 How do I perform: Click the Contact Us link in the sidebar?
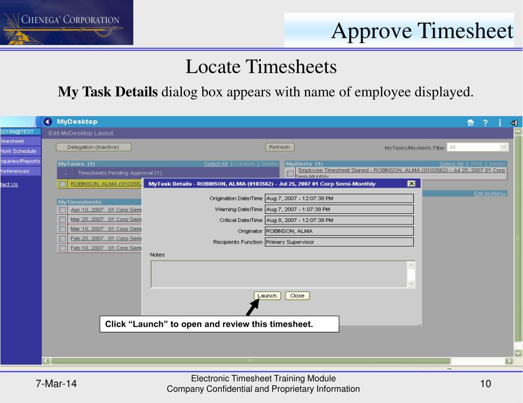9,184
